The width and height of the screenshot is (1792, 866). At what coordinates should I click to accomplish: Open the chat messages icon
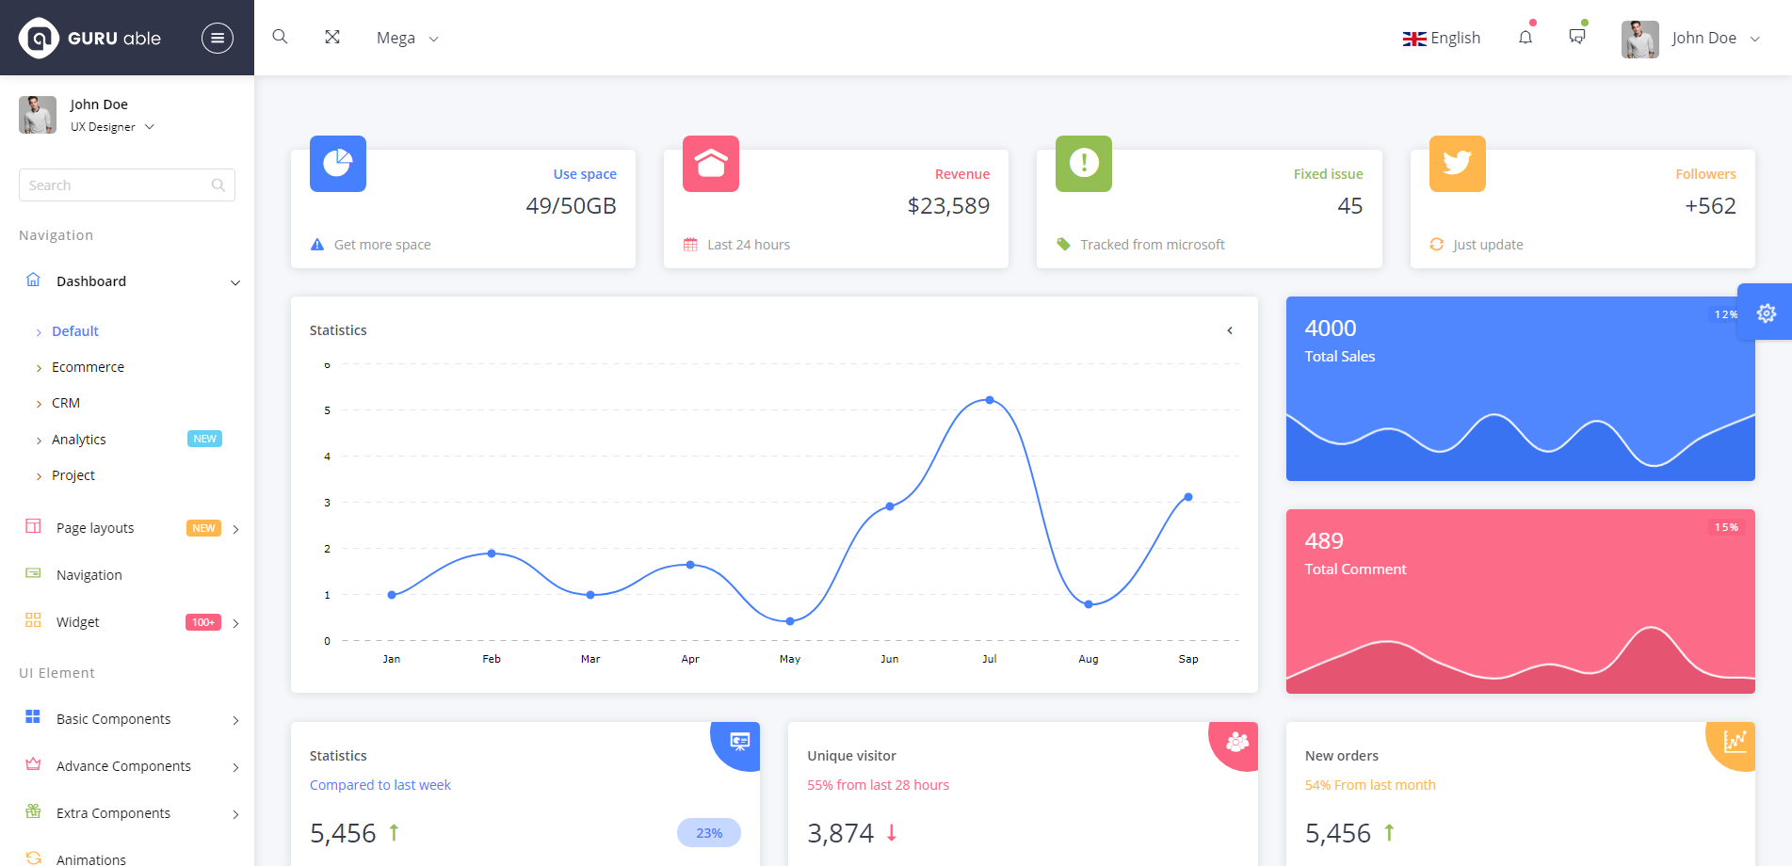[x=1577, y=38]
